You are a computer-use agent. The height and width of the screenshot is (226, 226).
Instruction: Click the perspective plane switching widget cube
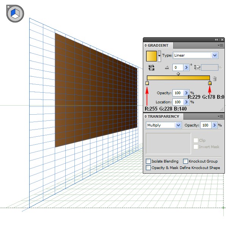tap(15, 14)
